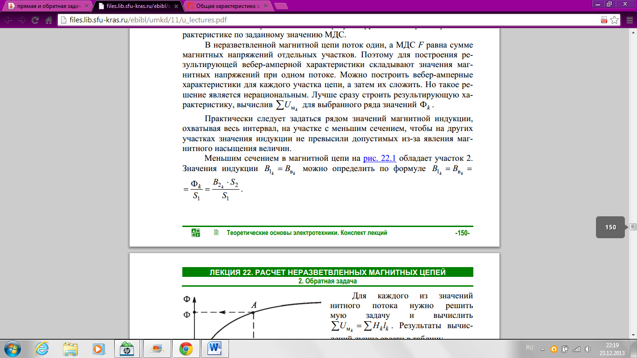Close the 'прямая и обратная задача' tab

(x=86, y=7)
